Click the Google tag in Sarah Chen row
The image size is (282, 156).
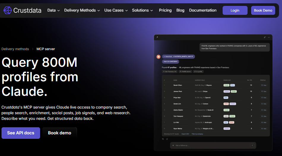point(226,85)
